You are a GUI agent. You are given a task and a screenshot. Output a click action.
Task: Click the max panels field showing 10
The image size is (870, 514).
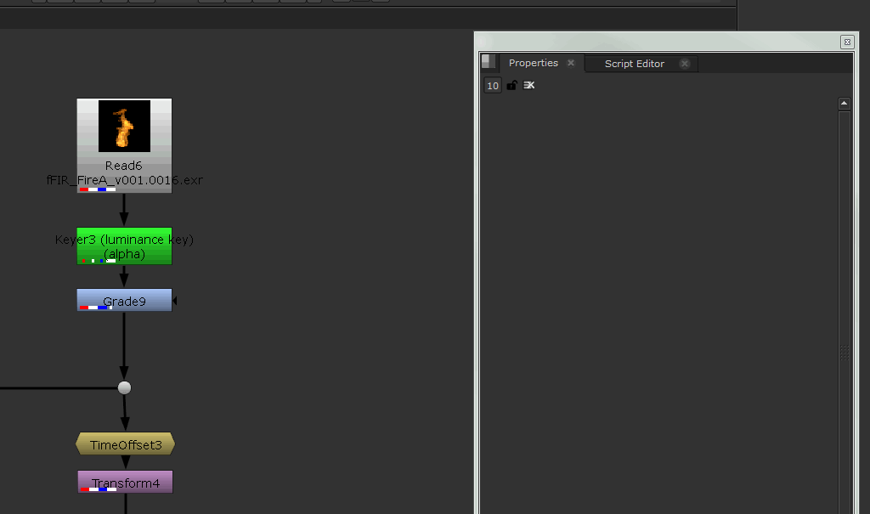point(493,86)
